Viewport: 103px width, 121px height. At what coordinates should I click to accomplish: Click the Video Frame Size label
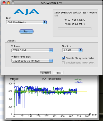point(21,57)
